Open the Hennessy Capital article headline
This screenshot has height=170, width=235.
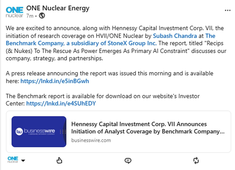(x=148, y=128)
